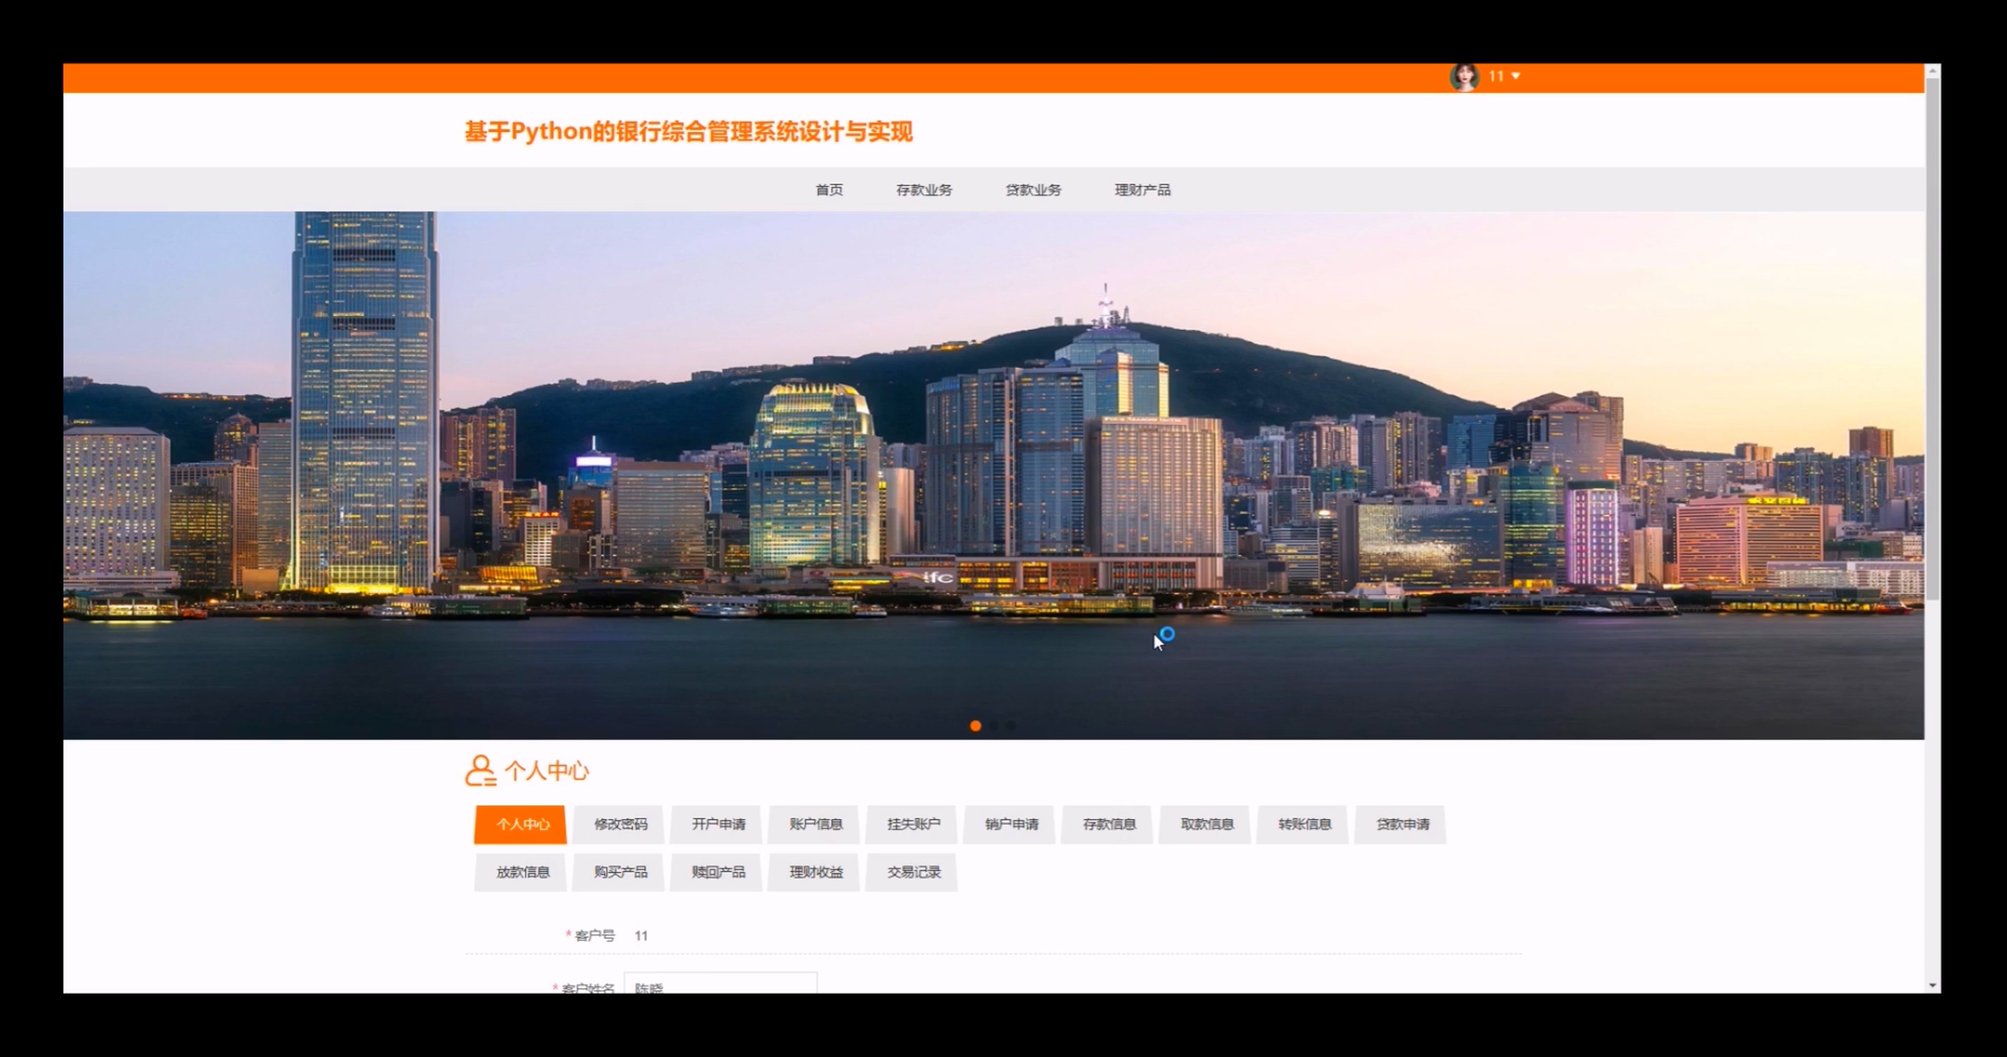Open the 首页 navigation item
Screen dimensions: 2007x1057
point(829,190)
